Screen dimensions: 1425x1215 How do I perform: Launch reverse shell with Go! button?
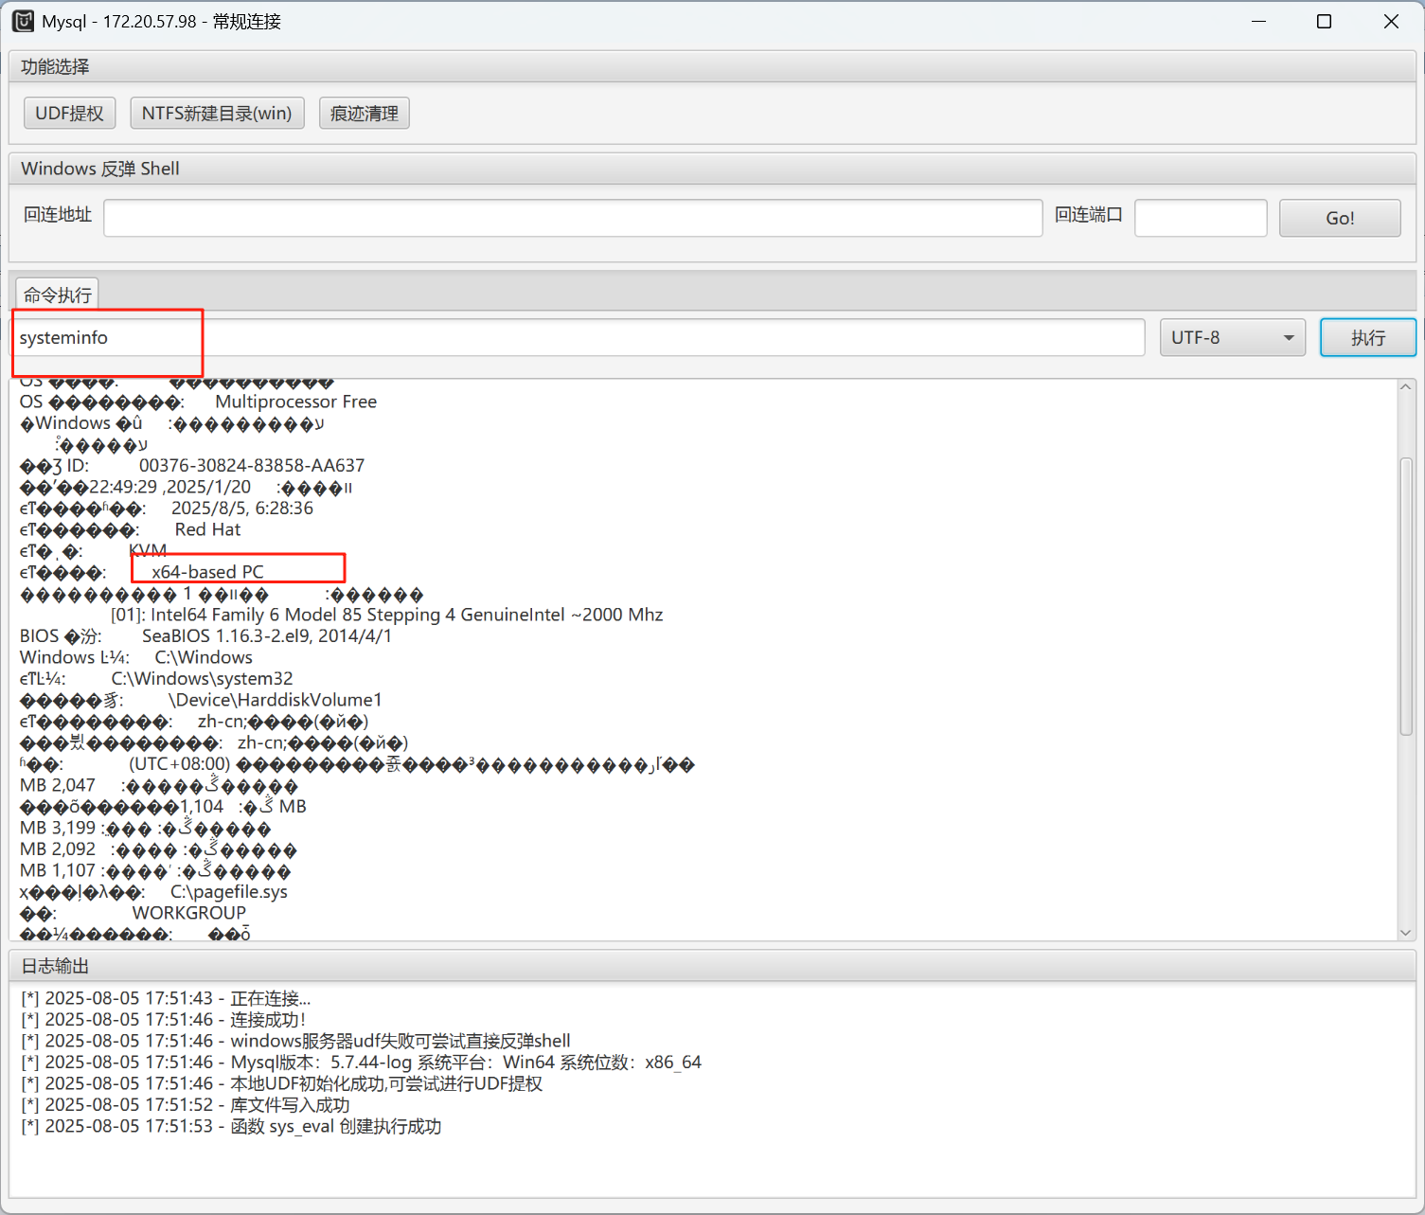(x=1340, y=218)
